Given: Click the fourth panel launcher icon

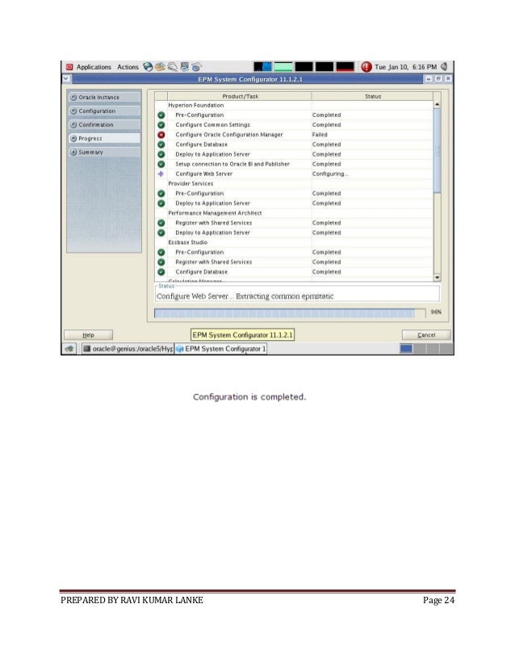Looking at the screenshot, I should click(x=184, y=67).
